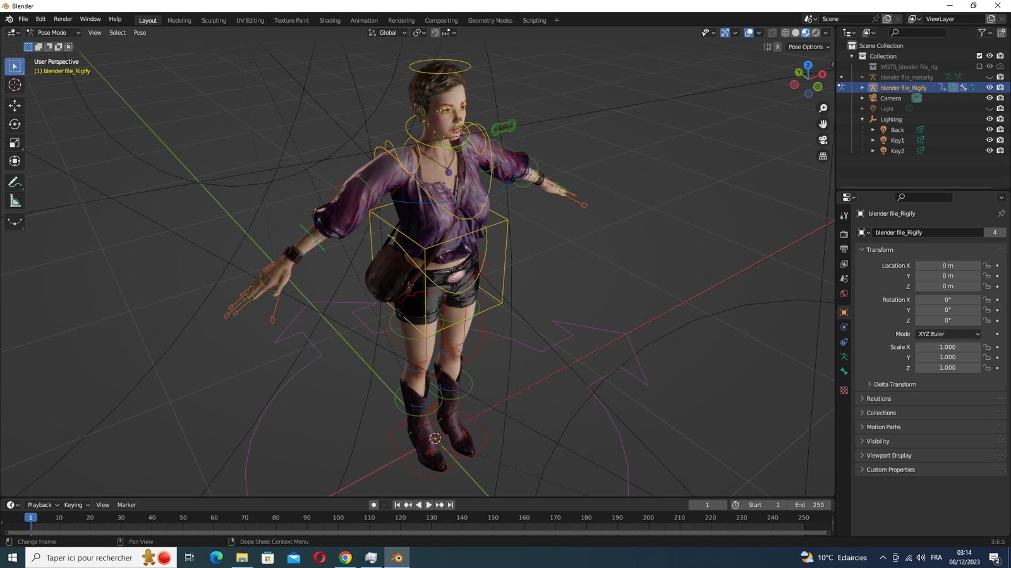Open File Explorer from the taskbar
The width and height of the screenshot is (1011, 568).
(x=242, y=557)
